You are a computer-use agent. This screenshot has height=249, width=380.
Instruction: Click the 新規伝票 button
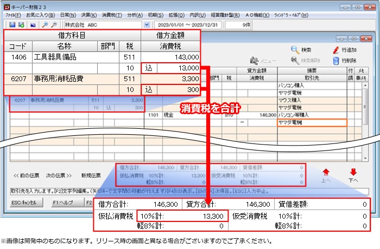tap(91, 175)
